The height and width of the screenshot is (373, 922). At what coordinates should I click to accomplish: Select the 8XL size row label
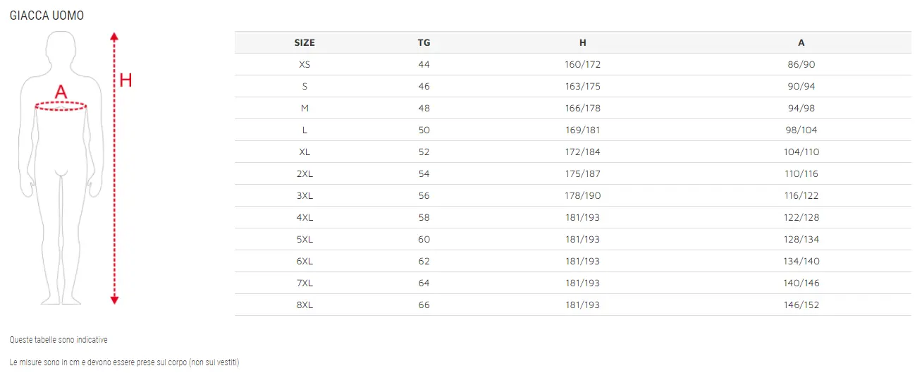click(x=305, y=305)
